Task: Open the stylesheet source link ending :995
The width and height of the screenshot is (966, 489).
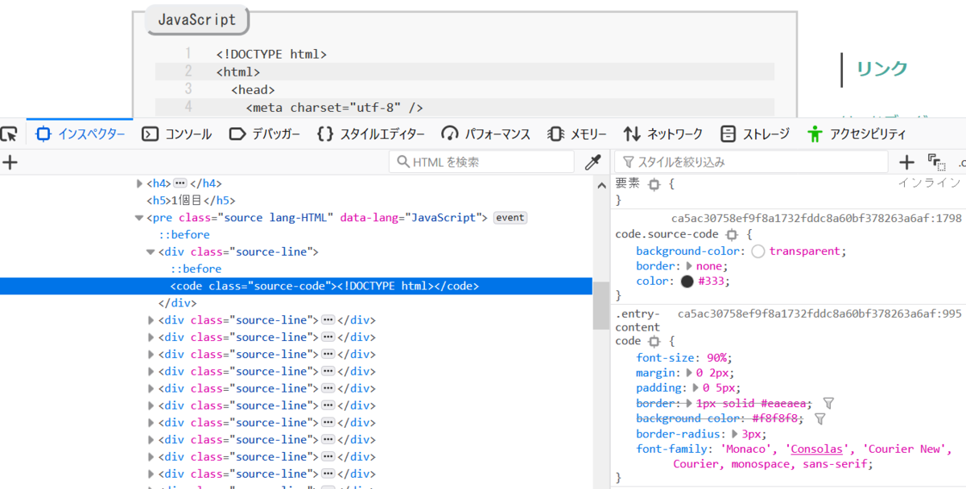Action: [819, 313]
